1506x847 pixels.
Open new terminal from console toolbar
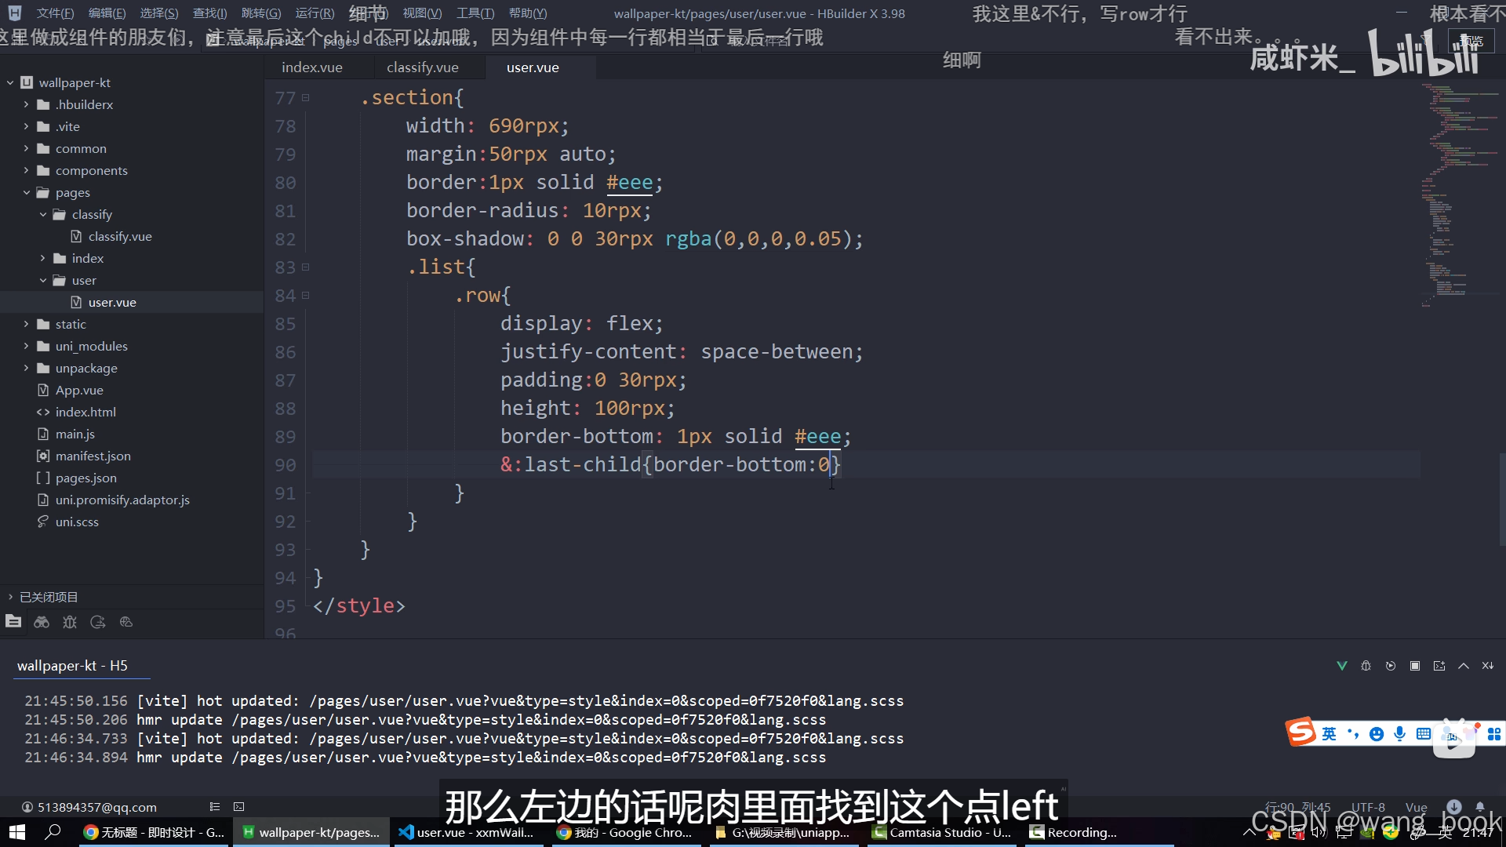[x=1439, y=666]
